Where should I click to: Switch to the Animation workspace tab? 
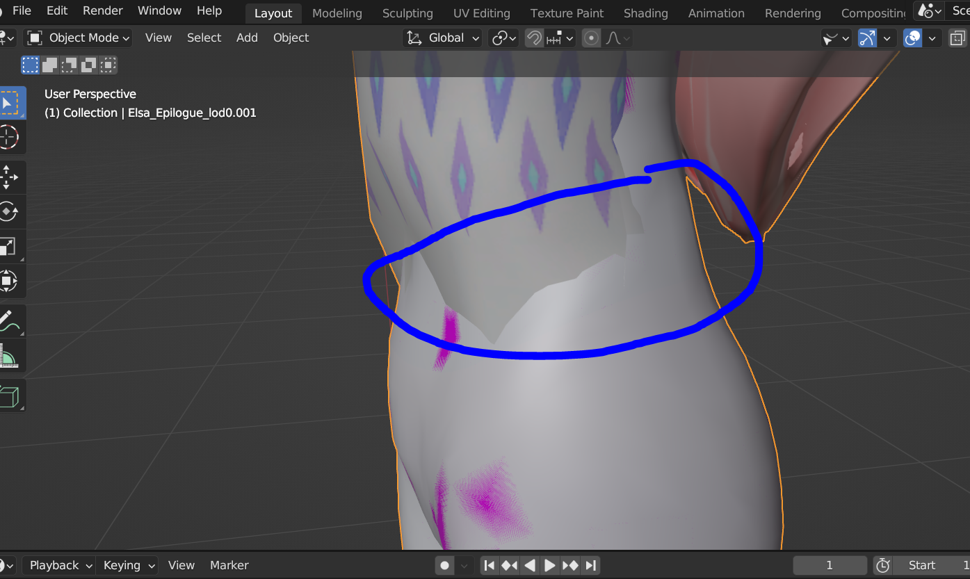pyautogui.click(x=716, y=13)
